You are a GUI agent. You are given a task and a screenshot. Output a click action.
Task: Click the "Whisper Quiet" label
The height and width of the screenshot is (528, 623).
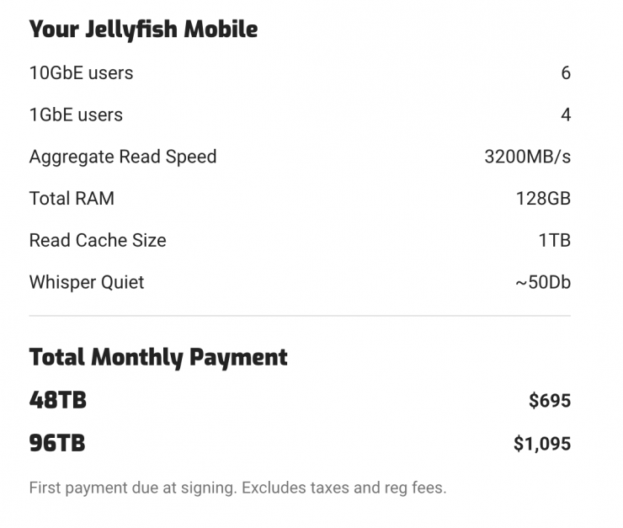(x=87, y=282)
